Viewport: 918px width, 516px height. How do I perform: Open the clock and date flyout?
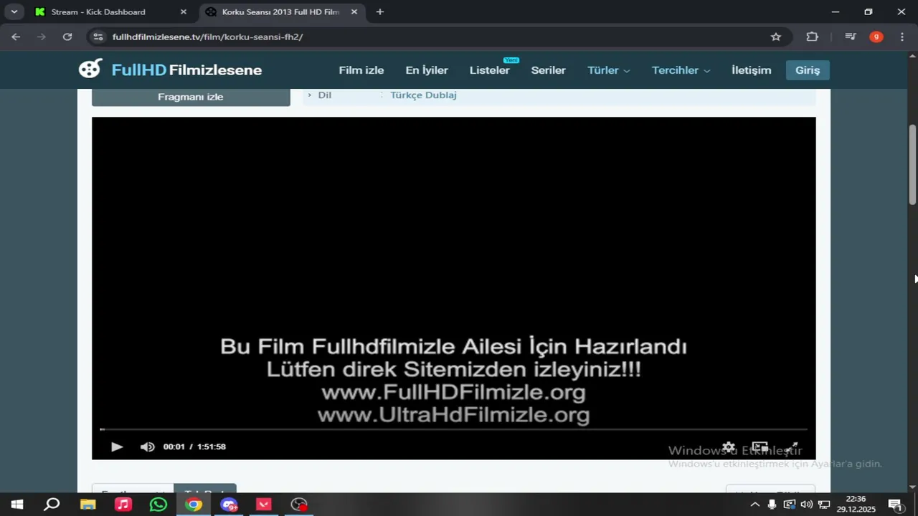[x=856, y=505]
